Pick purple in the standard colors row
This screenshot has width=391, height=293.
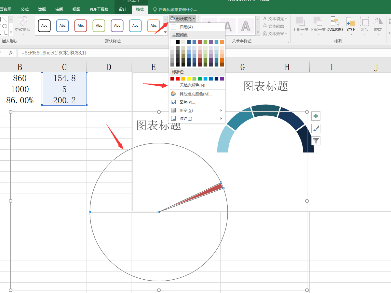click(x=222, y=79)
